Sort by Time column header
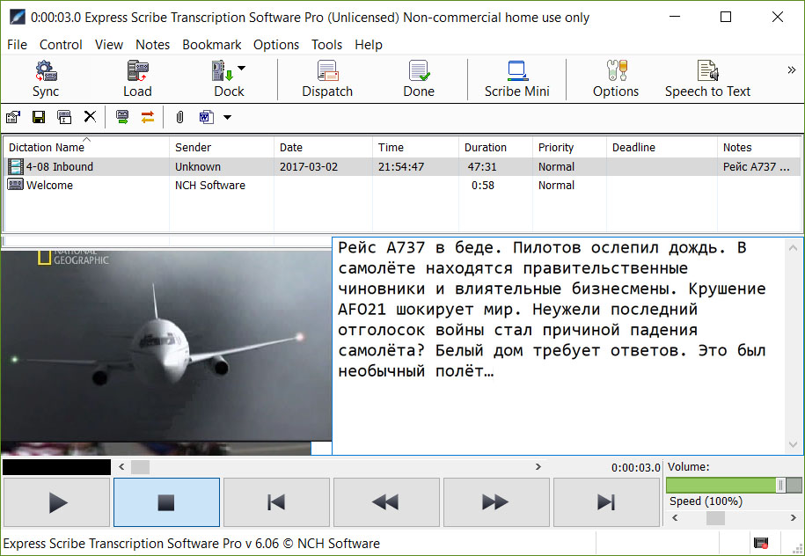Viewport: 805px width, 556px height. click(416, 147)
